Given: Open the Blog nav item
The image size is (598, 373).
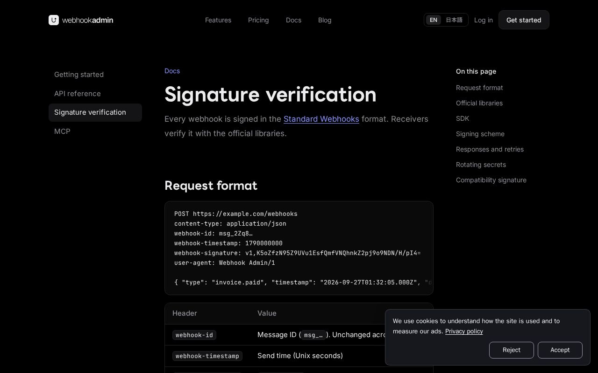Looking at the screenshot, I should tap(325, 20).
